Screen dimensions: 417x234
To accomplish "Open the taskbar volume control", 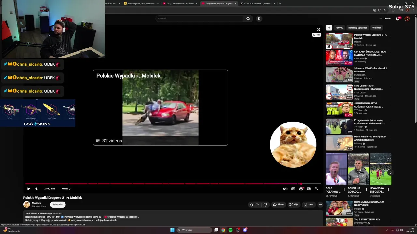I will pyautogui.click(x=401, y=230).
